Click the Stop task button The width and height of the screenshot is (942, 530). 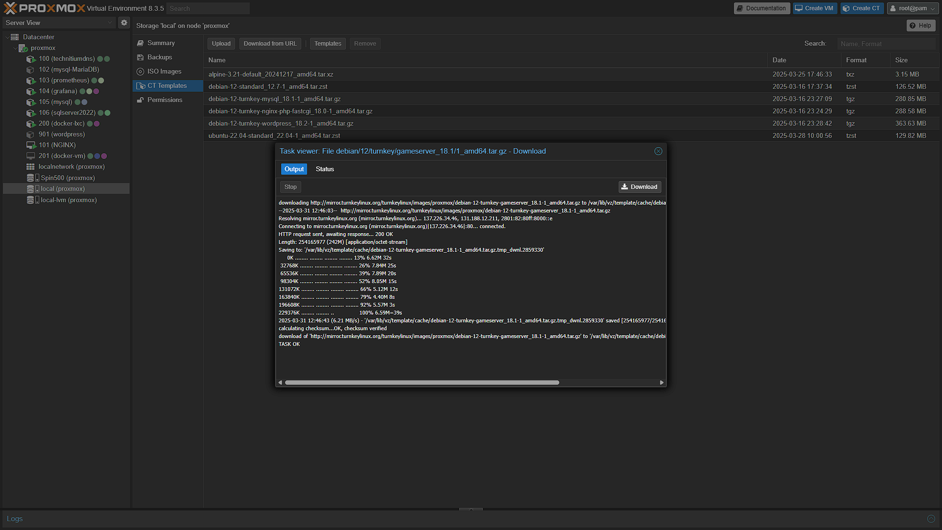pyautogui.click(x=290, y=186)
